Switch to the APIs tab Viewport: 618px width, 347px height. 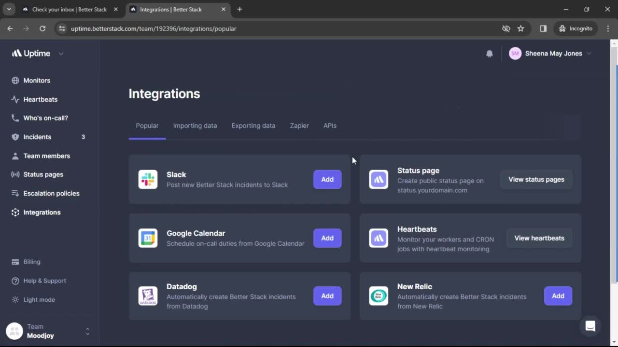(x=330, y=126)
